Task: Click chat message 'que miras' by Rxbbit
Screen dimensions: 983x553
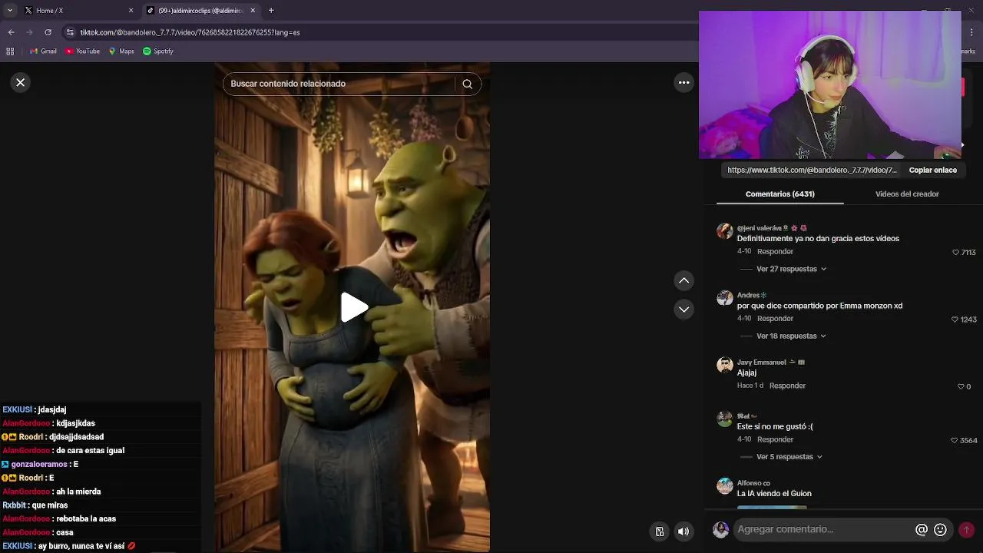Action: [50, 505]
